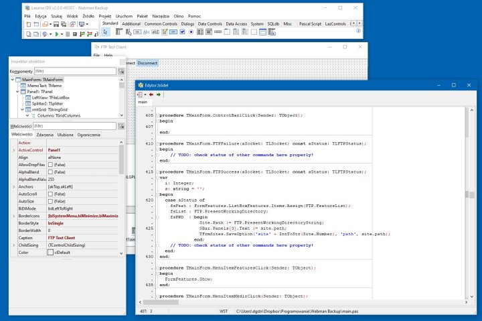Toggle the AllowDropFiles checkbox
This screenshot has width=482, height=321.
[x=49, y=164]
